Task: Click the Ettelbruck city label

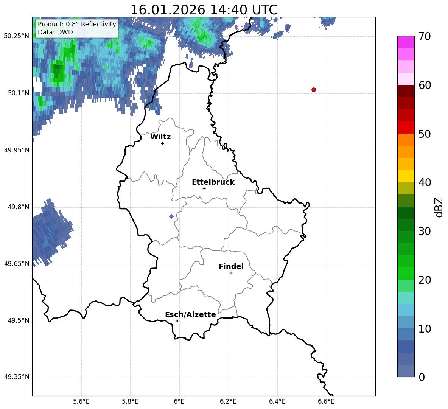Action: pos(213,182)
